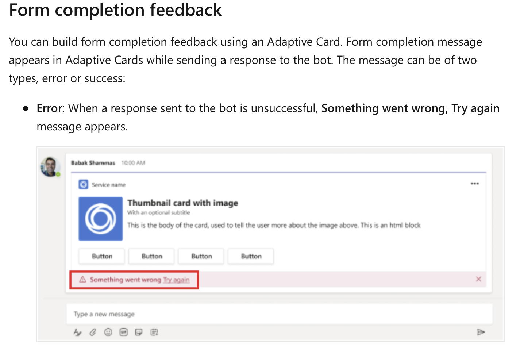Click the first Button on the card
Screen dimensions: 524x357
[101, 256]
